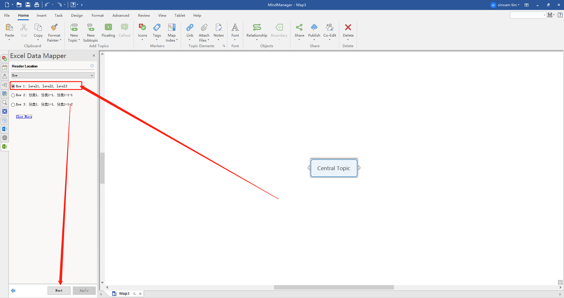Open the Markers index side tab
This screenshot has height=298, width=564.
(5, 59)
